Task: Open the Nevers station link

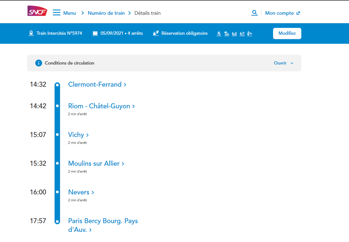Action: click(81, 192)
